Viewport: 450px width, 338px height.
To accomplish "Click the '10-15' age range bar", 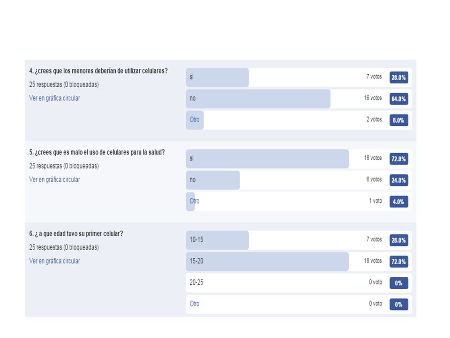I will (299, 240).
